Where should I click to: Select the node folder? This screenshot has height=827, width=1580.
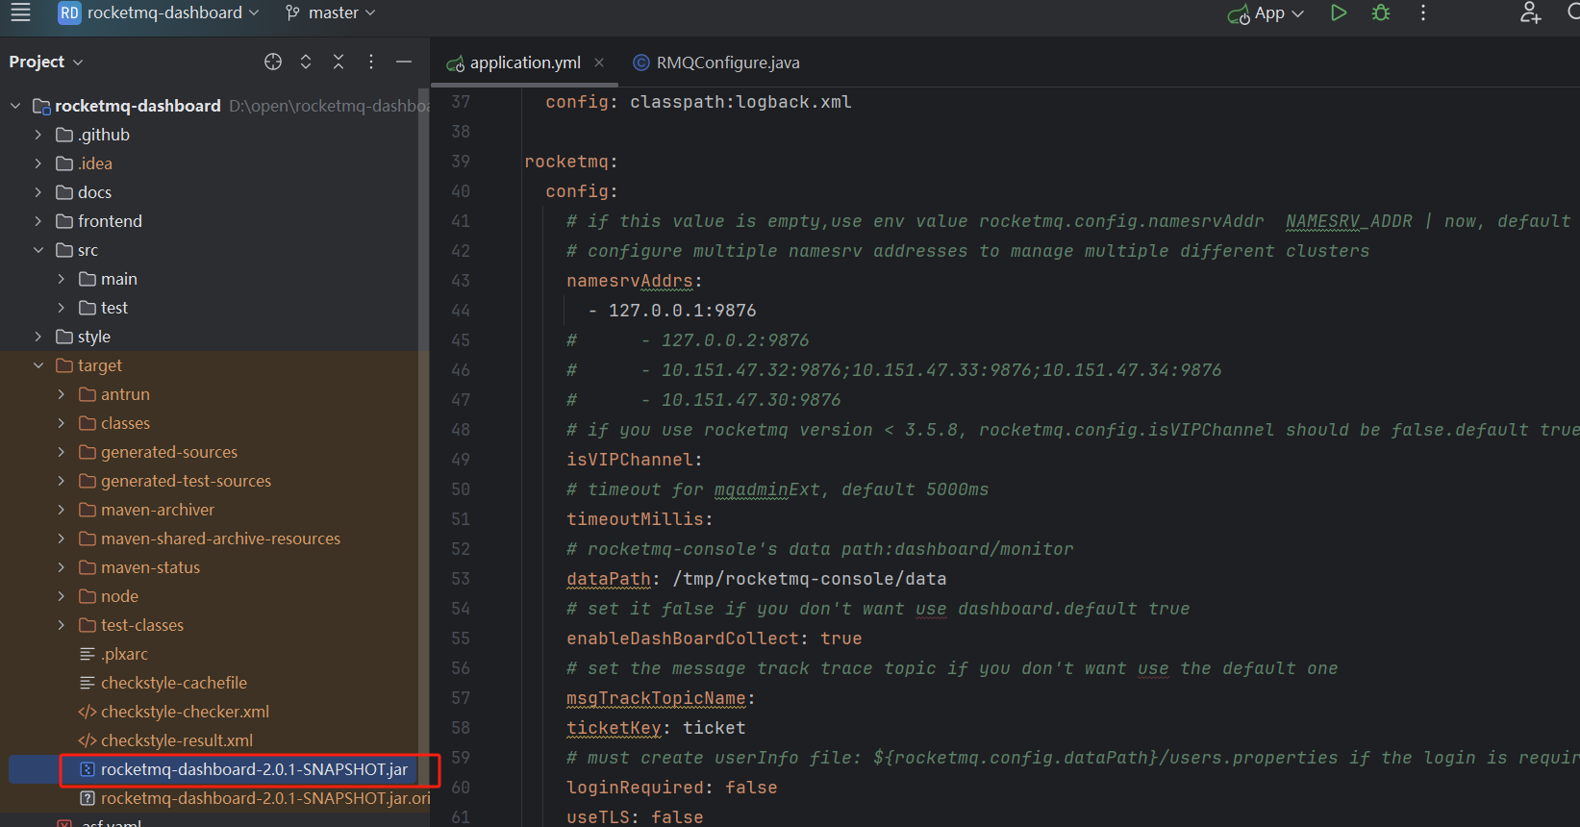click(x=119, y=596)
